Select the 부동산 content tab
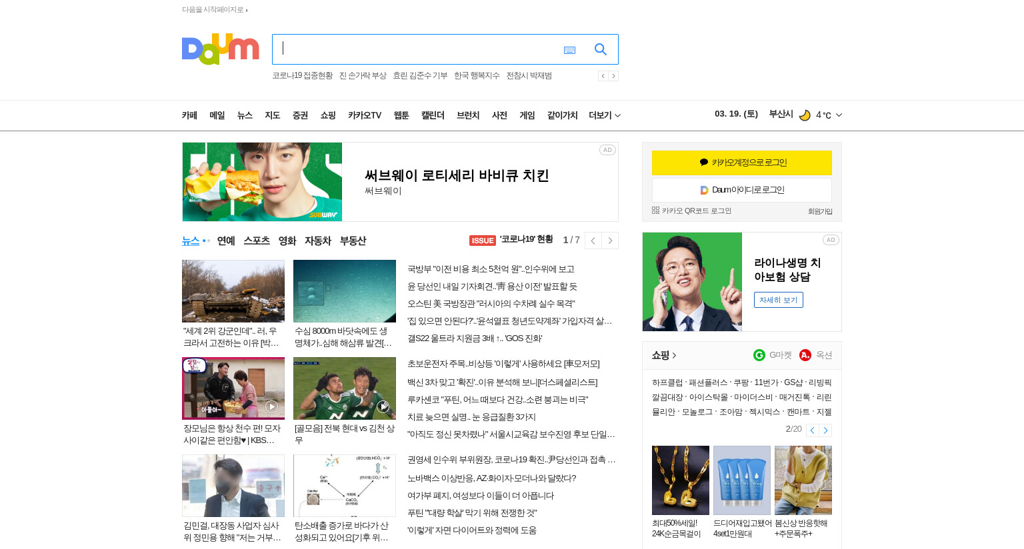This screenshot has height=549, width=1024. pos(353,241)
